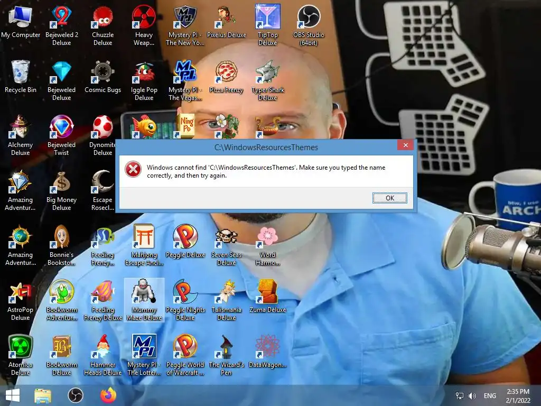Click the Pizza Frenzy shortcut
This screenshot has height=406, width=541.
pos(226,77)
